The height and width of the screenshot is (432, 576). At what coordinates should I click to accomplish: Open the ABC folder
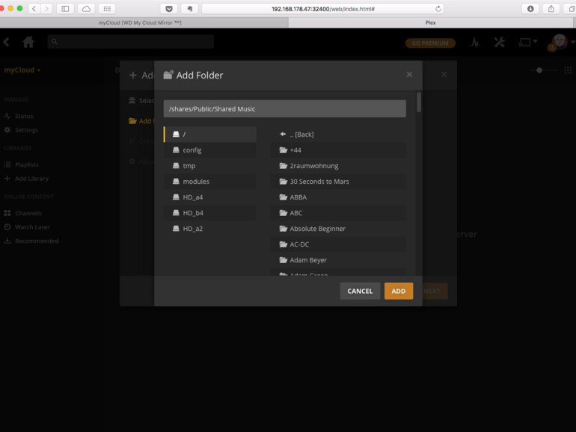click(338, 213)
